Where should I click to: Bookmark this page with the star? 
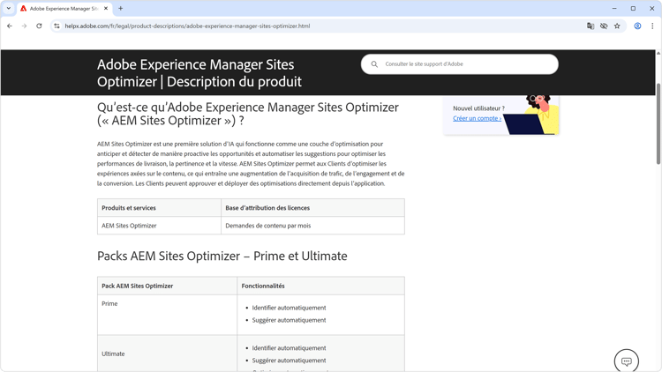point(617,26)
